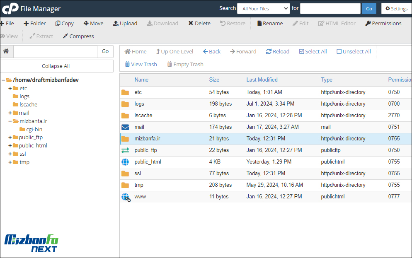The width and height of the screenshot is (412, 258).
Task: Click the lscache folder icon in list
Action: [125, 116]
